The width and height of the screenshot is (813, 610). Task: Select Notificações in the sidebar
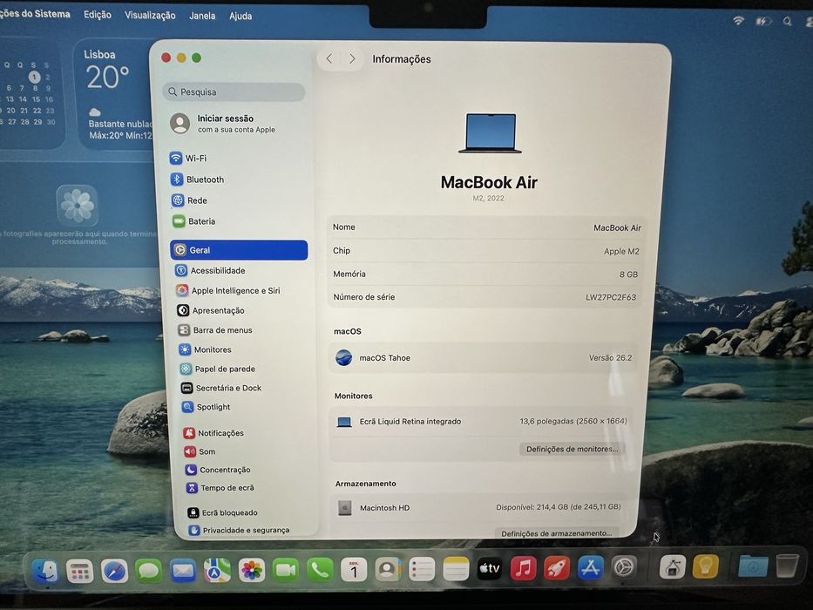tap(213, 432)
